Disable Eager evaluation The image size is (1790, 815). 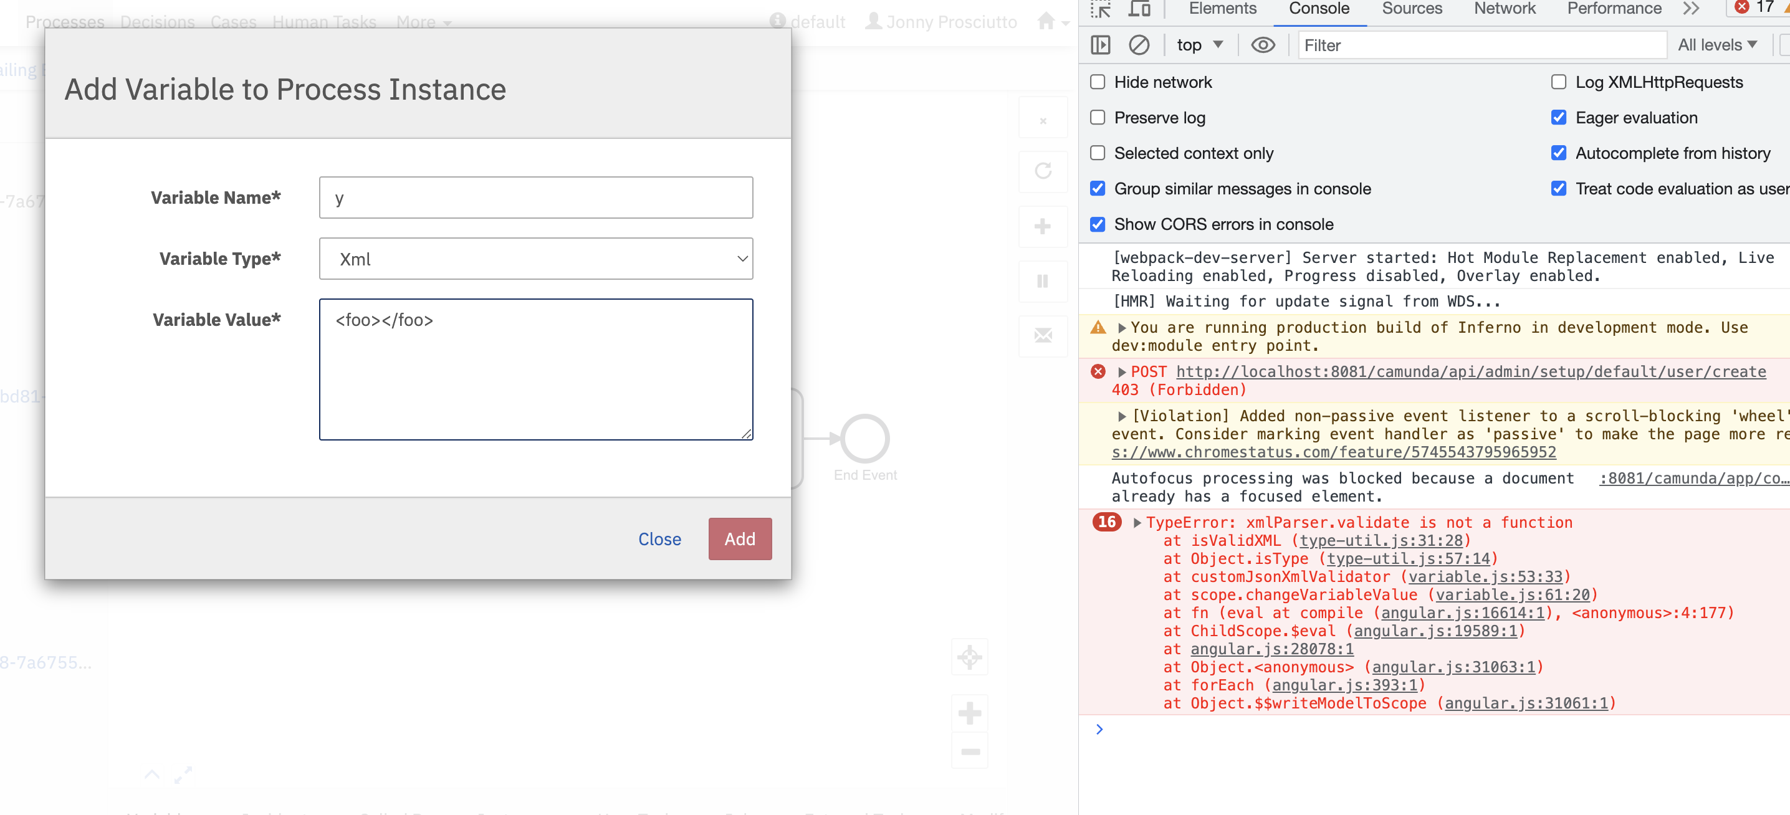1559,117
